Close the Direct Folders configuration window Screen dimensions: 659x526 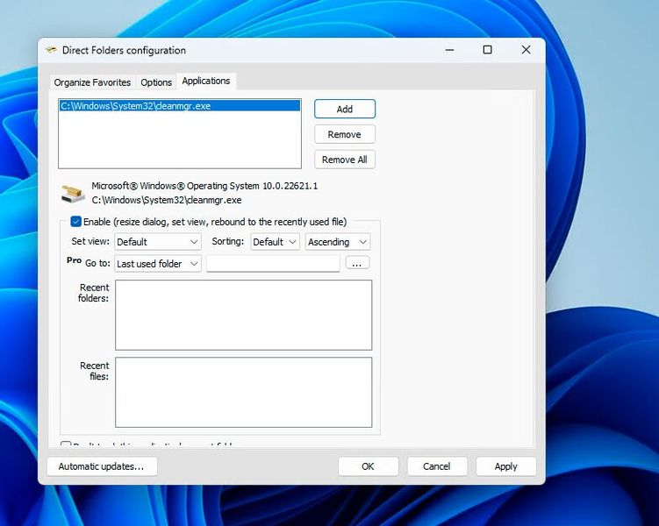pos(526,50)
